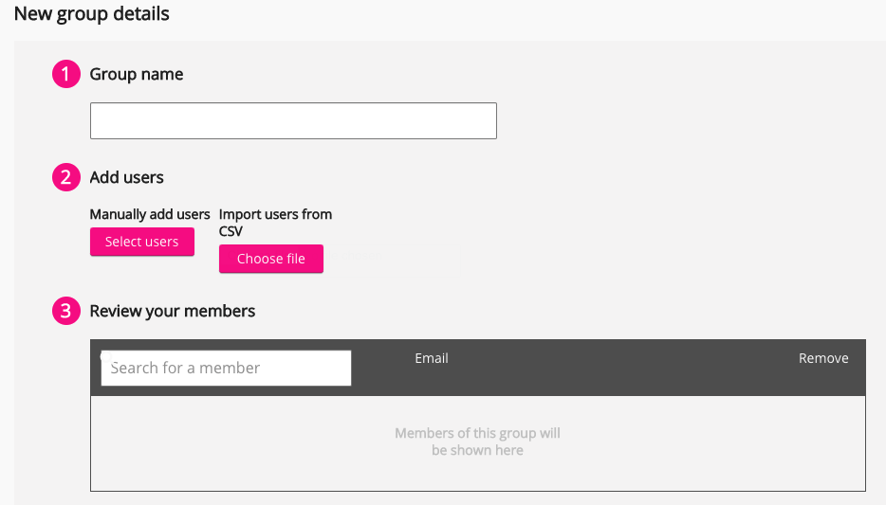Click the New group details heading
This screenshot has width=886, height=505.
[x=92, y=14]
